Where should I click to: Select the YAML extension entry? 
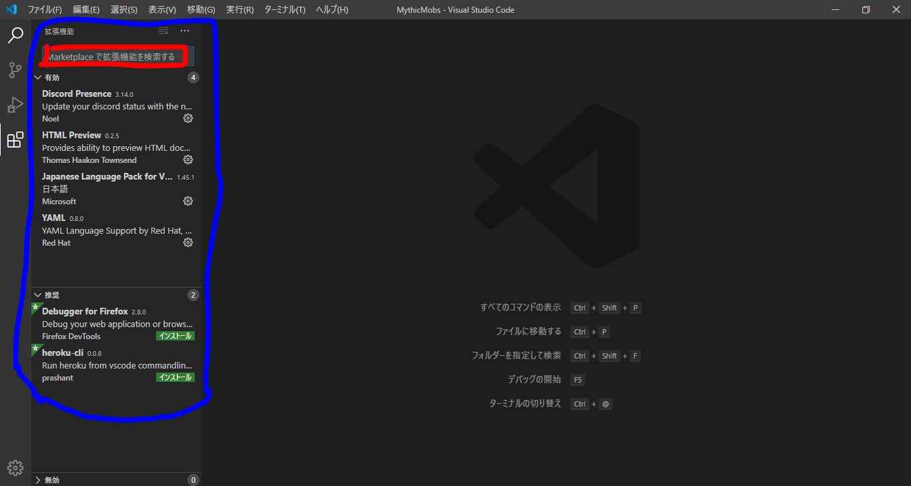pos(117,230)
